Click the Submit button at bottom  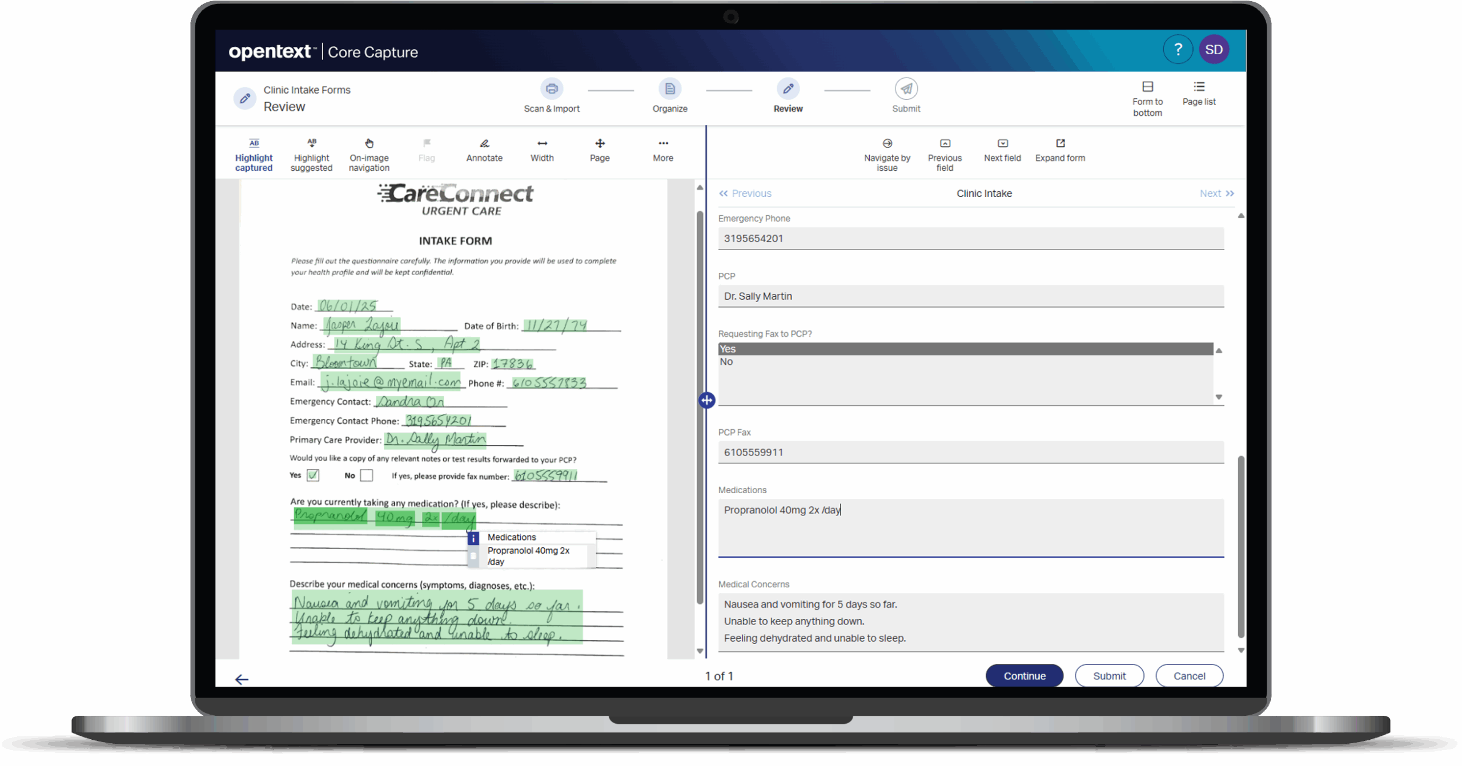(1109, 676)
